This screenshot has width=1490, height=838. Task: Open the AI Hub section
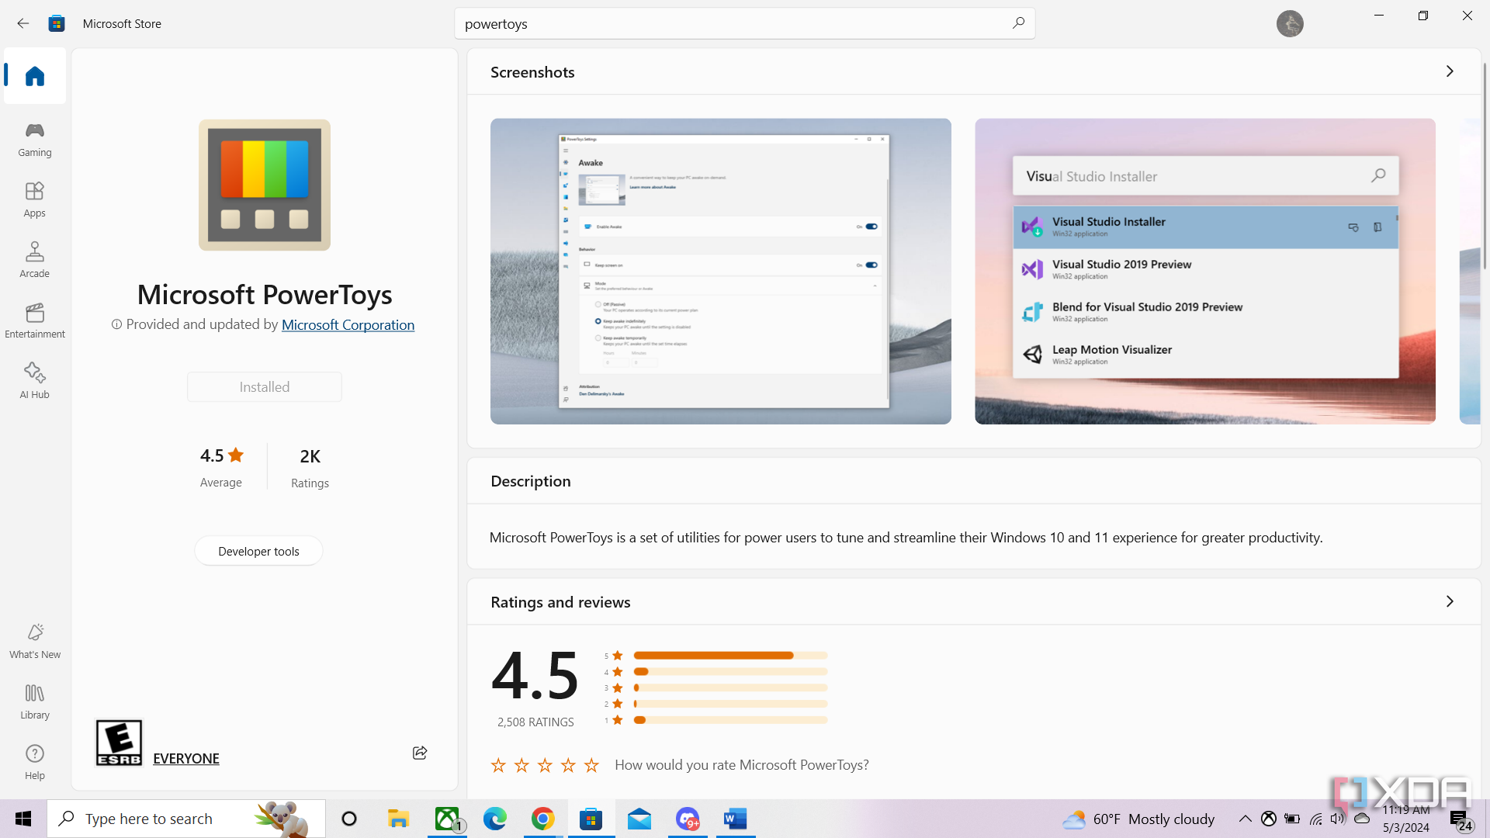(35, 381)
